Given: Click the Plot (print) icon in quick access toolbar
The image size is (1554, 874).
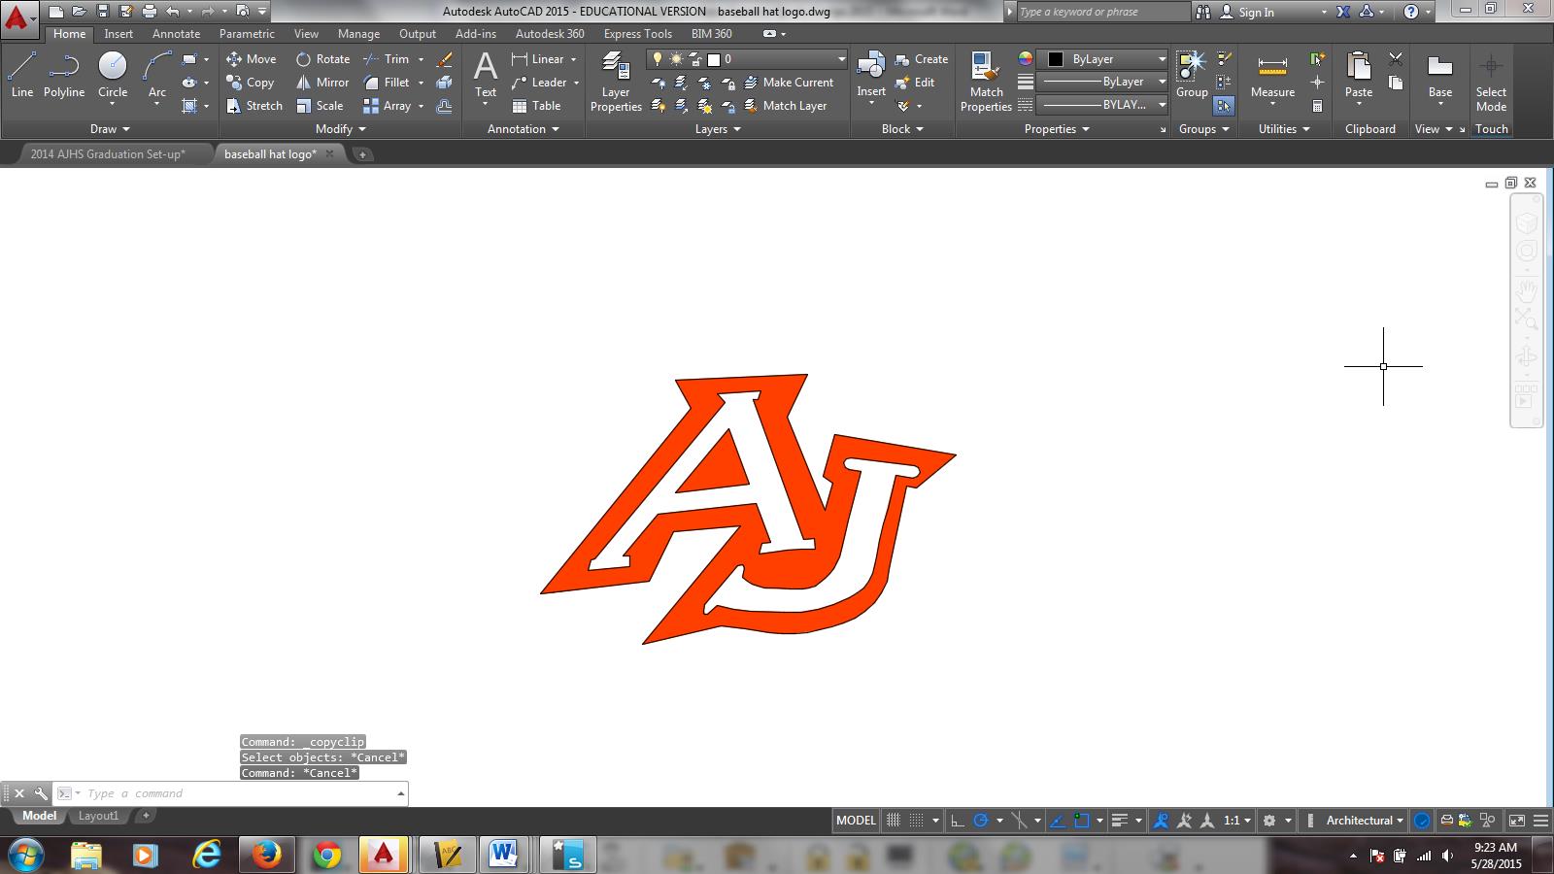Looking at the screenshot, I should pyautogui.click(x=150, y=12).
